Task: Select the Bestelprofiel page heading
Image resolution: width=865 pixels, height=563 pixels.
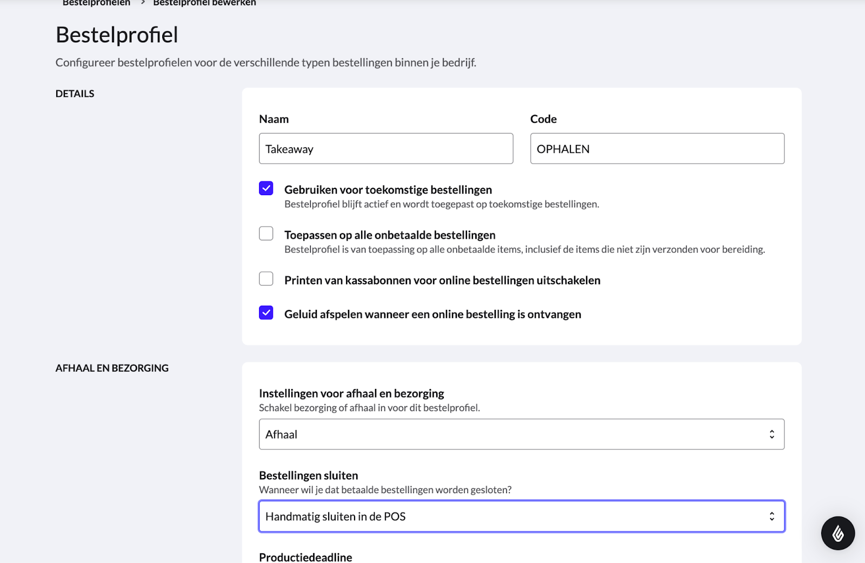Action: 117,35
